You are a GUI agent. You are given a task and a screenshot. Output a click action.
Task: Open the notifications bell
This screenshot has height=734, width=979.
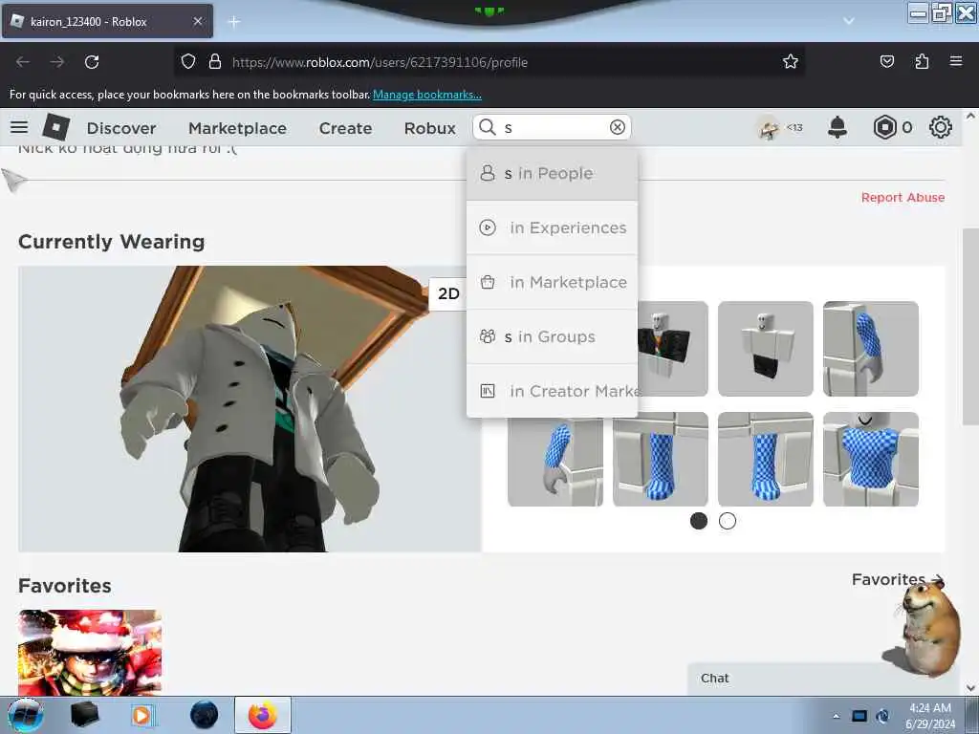pos(838,127)
